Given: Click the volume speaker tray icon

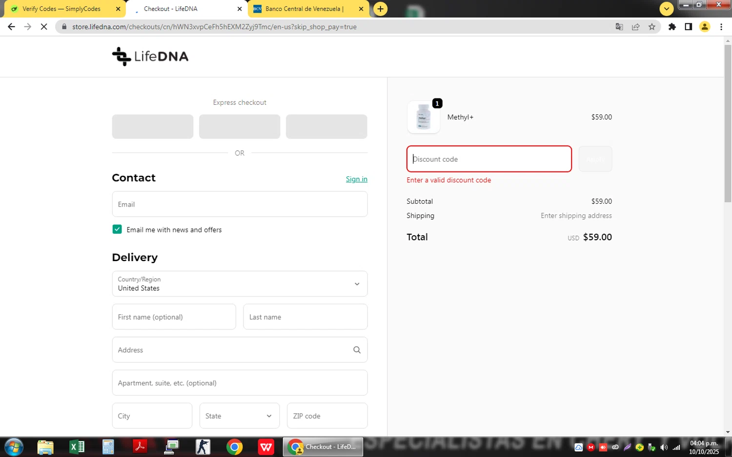Looking at the screenshot, I should [664, 447].
